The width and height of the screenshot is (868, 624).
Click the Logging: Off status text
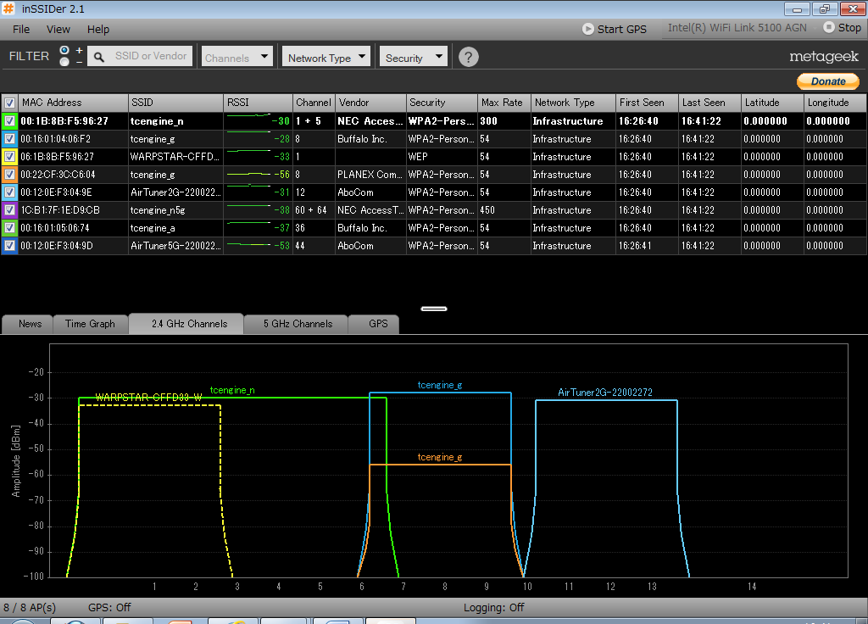click(494, 607)
